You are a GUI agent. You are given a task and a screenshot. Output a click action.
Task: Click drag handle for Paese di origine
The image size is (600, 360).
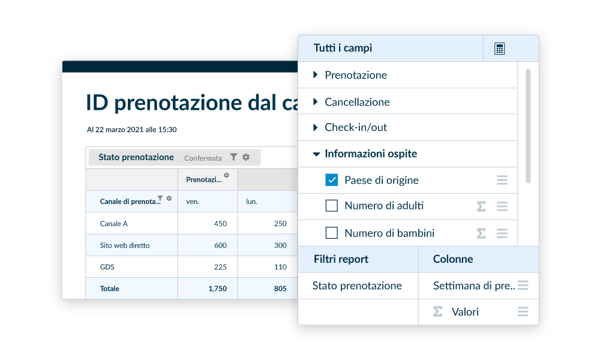tap(502, 180)
